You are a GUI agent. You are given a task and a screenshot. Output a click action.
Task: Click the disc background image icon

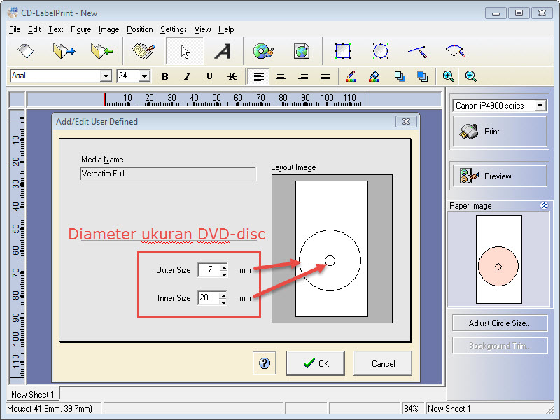263,51
